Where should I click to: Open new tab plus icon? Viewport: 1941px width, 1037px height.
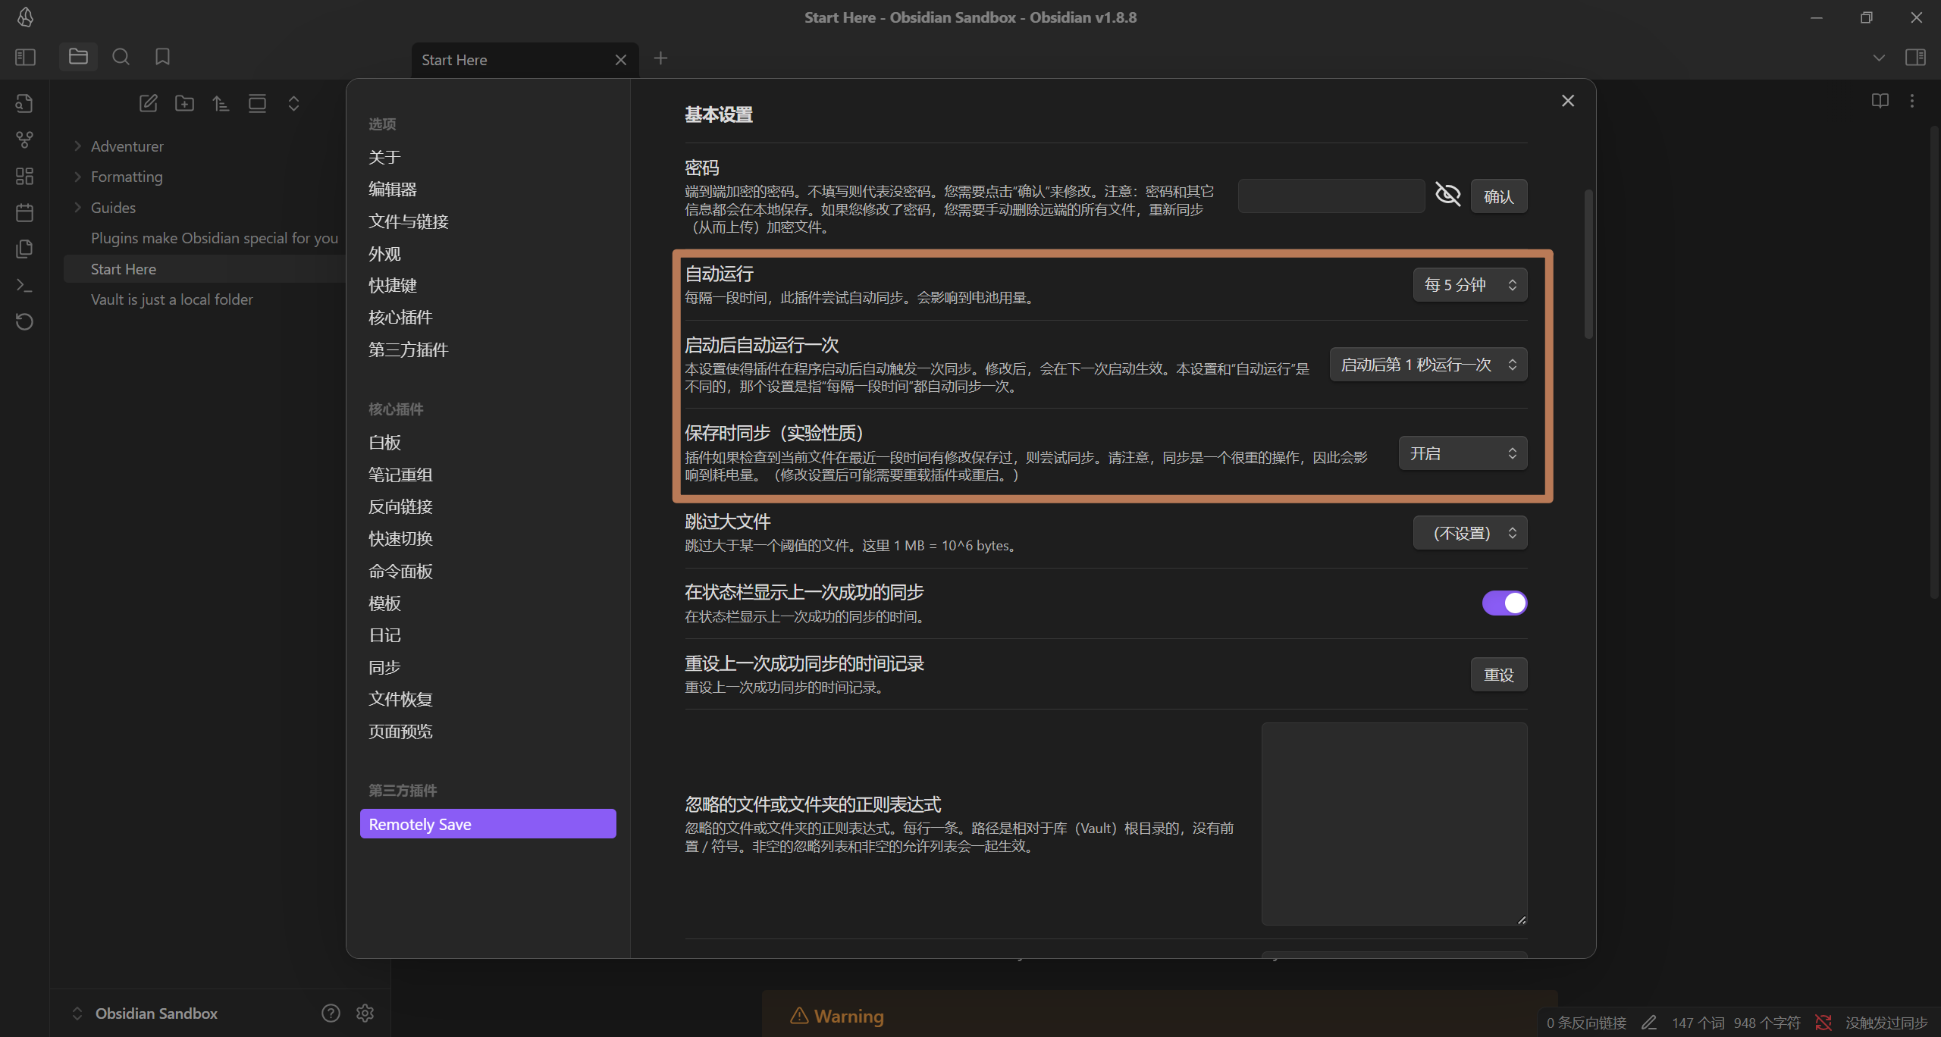pos(660,58)
